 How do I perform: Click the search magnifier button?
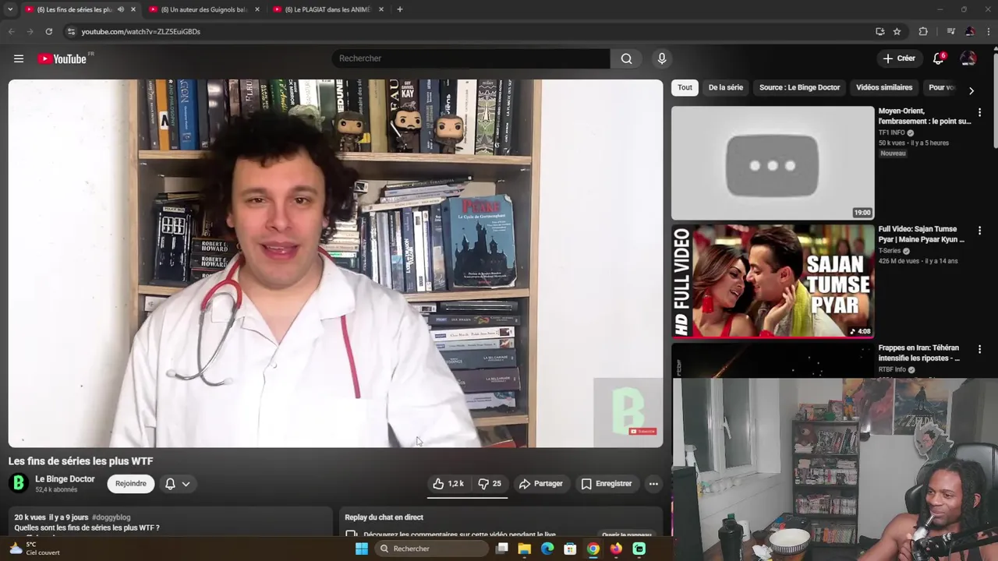(x=626, y=58)
